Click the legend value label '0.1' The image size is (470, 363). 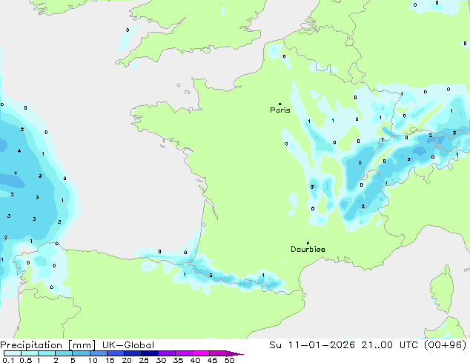click(x=9, y=360)
